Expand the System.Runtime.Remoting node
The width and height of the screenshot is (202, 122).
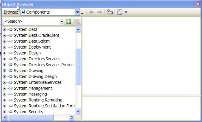click(5, 100)
